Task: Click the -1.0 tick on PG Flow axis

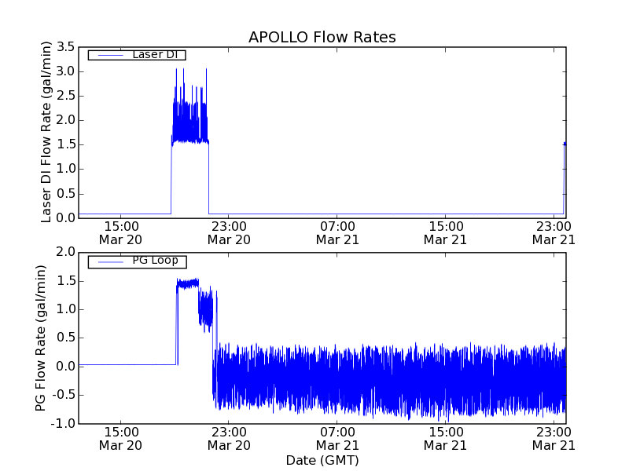Action: click(x=63, y=424)
